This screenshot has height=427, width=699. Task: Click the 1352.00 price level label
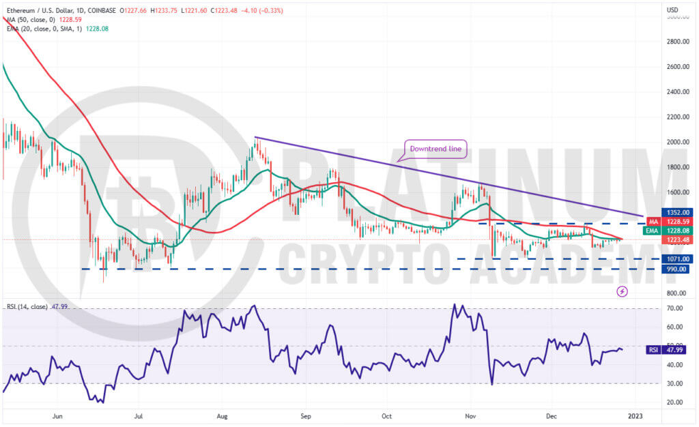point(678,212)
